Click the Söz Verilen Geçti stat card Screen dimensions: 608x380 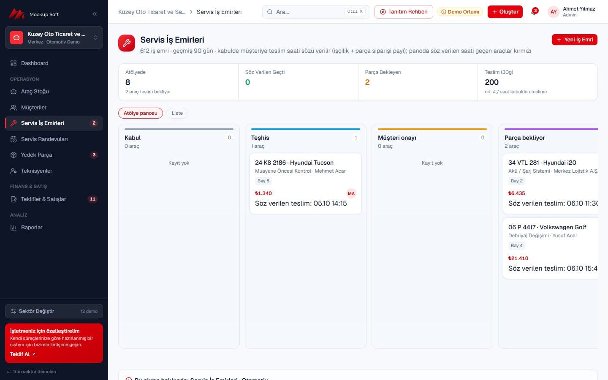(298, 82)
